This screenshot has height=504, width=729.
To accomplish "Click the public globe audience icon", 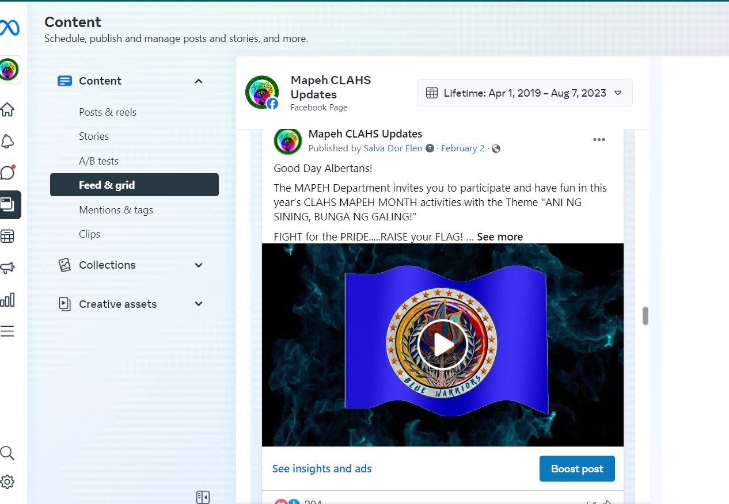I will click(496, 148).
